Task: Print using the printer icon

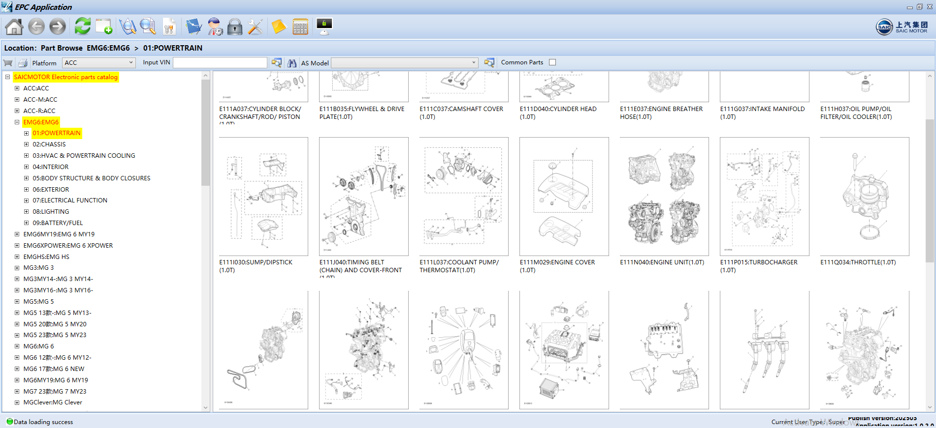Action: (23, 63)
